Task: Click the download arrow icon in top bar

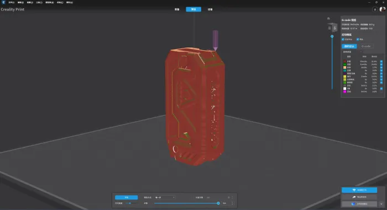Action: tap(375, 9)
